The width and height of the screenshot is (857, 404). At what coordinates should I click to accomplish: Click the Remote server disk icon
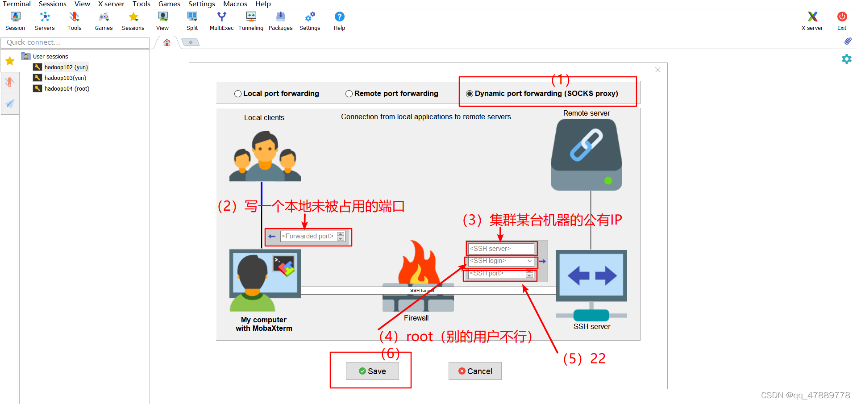pyautogui.click(x=587, y=155)
